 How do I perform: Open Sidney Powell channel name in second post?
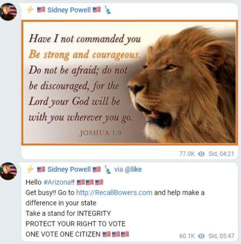[x=69, y=169]
